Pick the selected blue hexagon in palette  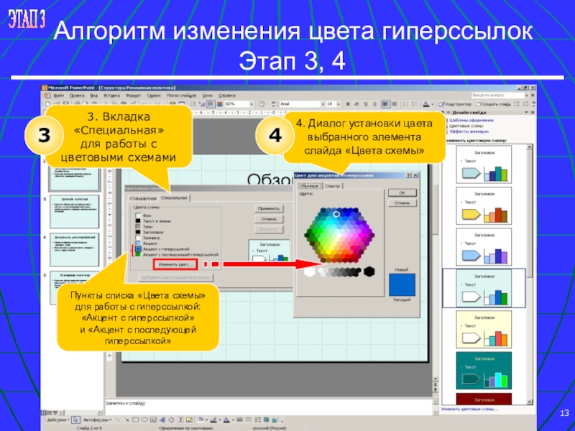point(336,214)
